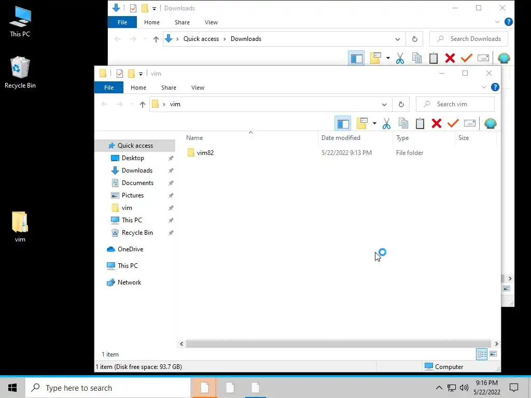Open the Share tab in Downloads window
This screenshot has width=531, height=398.
pyautogui.click(x=182, y=22)
